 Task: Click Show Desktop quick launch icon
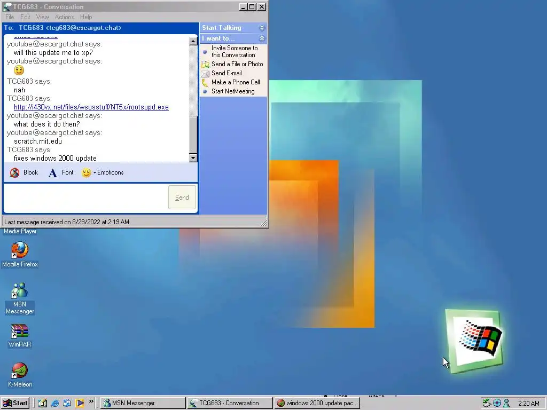point(43,403)
